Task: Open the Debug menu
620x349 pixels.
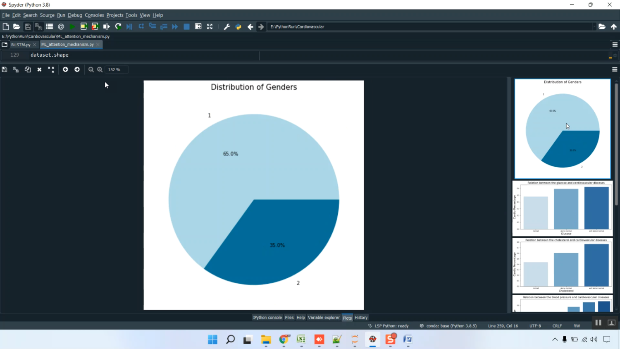Action: (x=75, y=15)
